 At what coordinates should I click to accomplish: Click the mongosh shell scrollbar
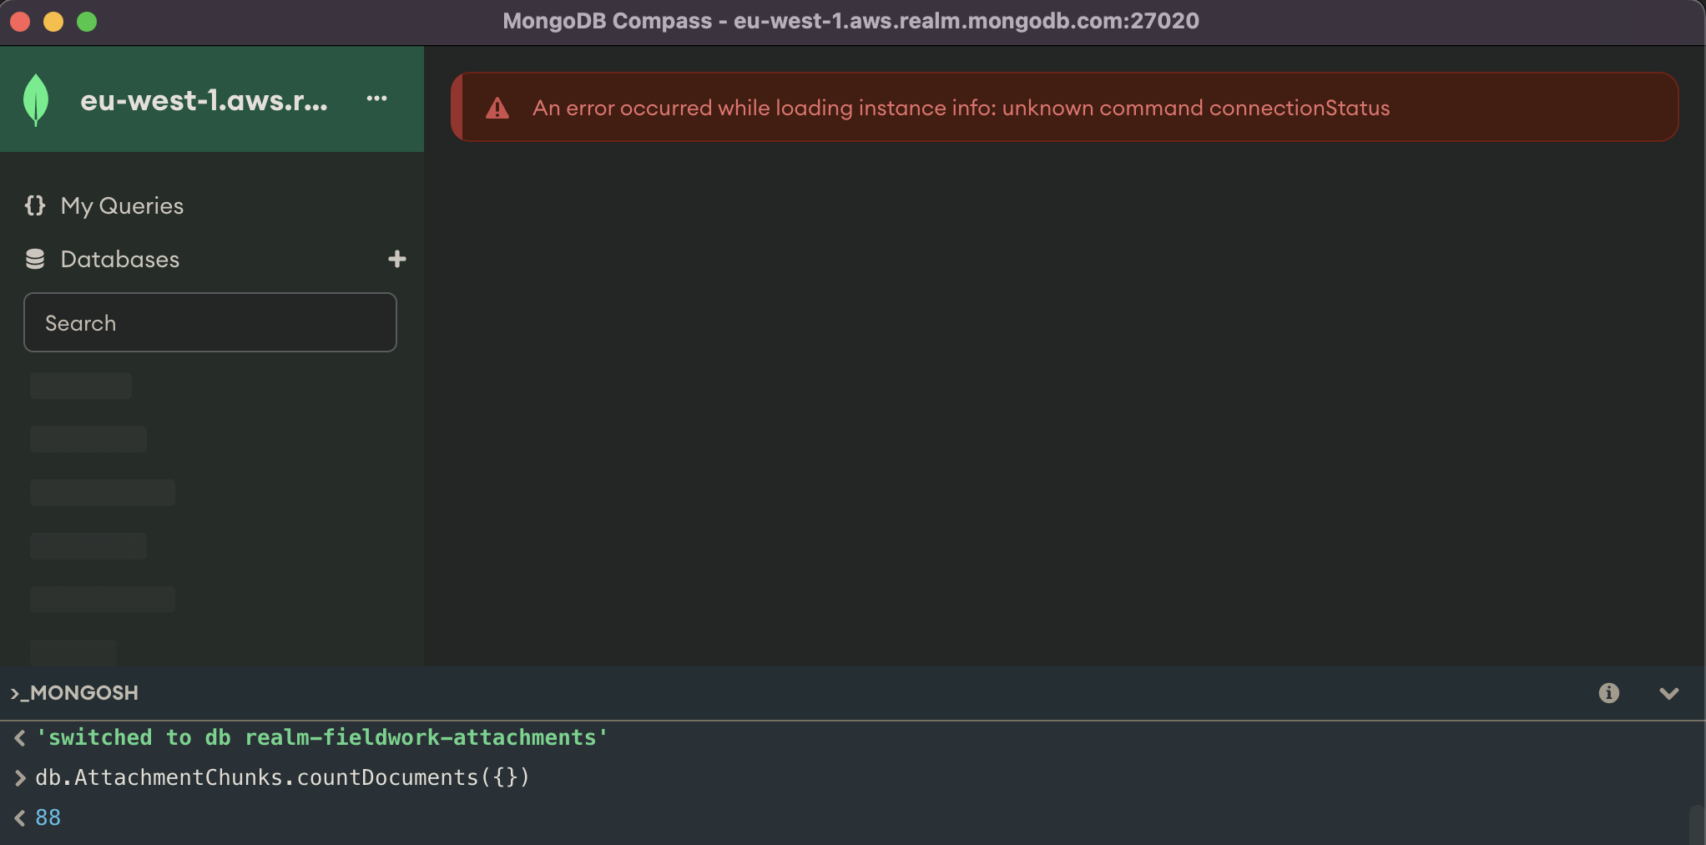[1696, 825]
